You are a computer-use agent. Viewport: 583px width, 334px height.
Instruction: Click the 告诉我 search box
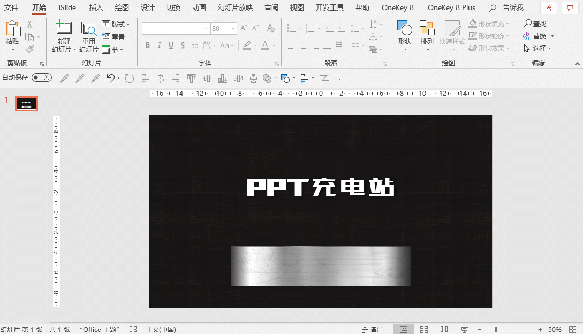[x=506, y=8]
